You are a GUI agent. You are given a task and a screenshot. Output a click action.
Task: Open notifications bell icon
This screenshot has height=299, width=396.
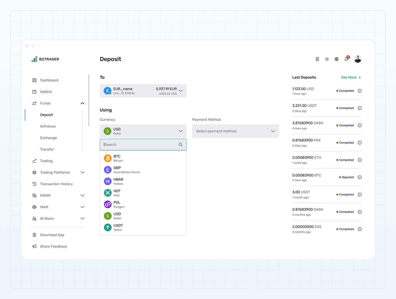click(346, 59)
